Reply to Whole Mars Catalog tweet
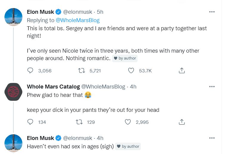Viewport: 227px width, 154px height. [x=30, y=122]
